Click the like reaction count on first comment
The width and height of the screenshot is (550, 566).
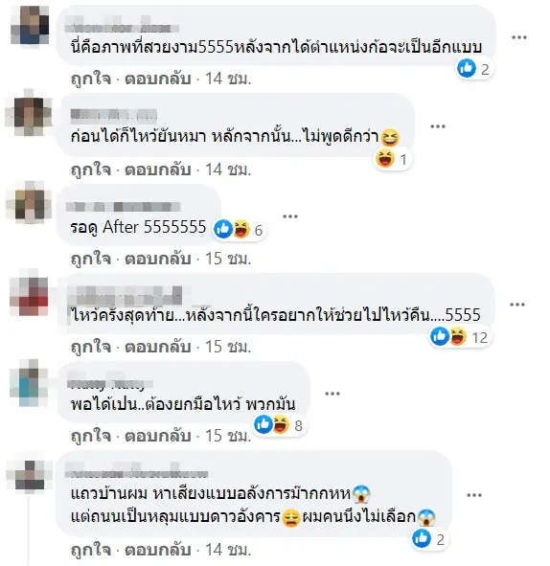[x=474, y=69]
